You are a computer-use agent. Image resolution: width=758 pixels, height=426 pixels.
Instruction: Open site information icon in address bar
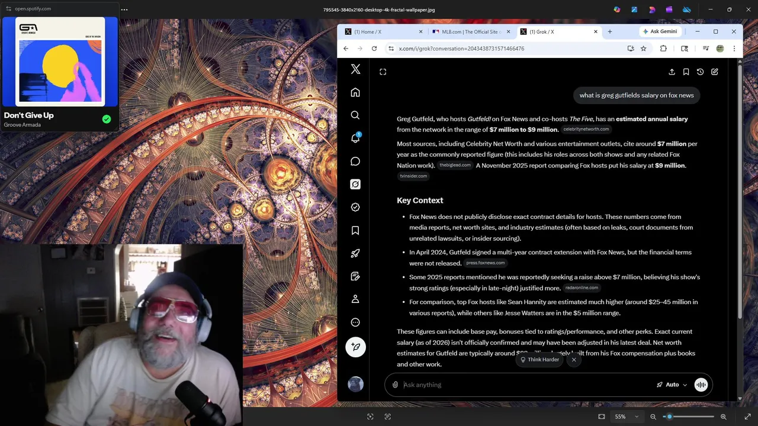[390, 49]
